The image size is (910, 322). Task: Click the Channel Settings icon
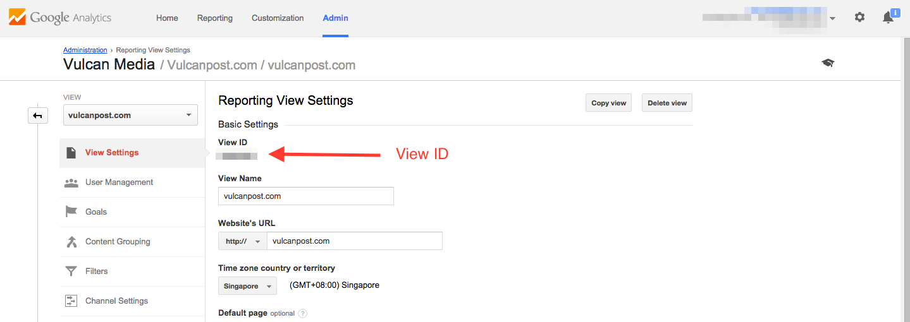point(71,301)
